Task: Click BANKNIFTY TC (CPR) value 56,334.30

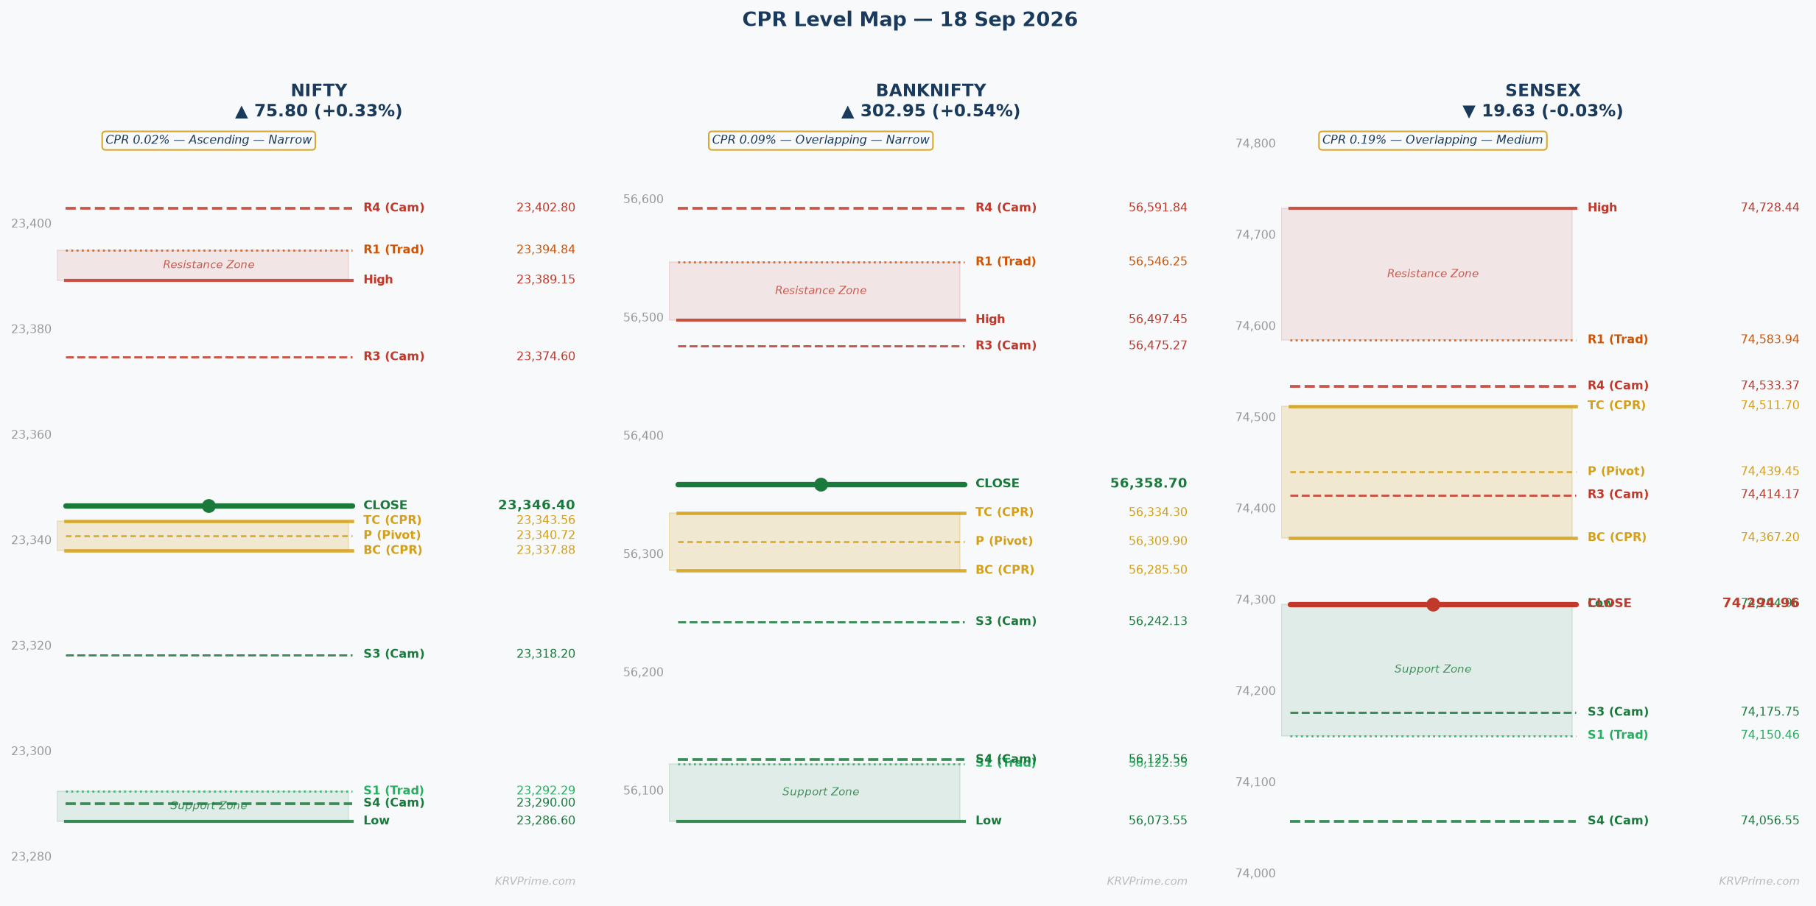Action: [1158, 513]
